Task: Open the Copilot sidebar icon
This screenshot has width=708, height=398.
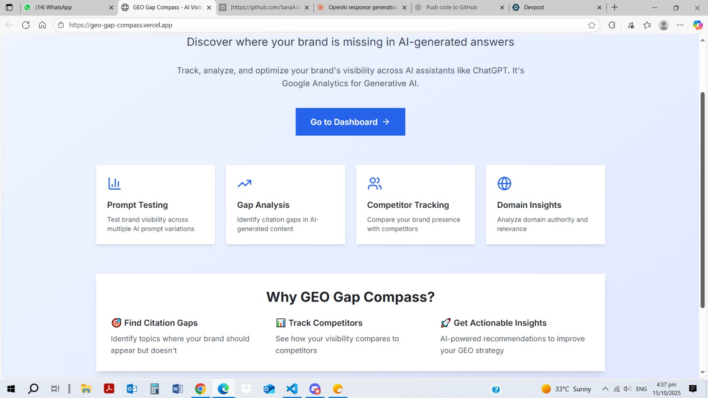Action: (x=698, y=25)
